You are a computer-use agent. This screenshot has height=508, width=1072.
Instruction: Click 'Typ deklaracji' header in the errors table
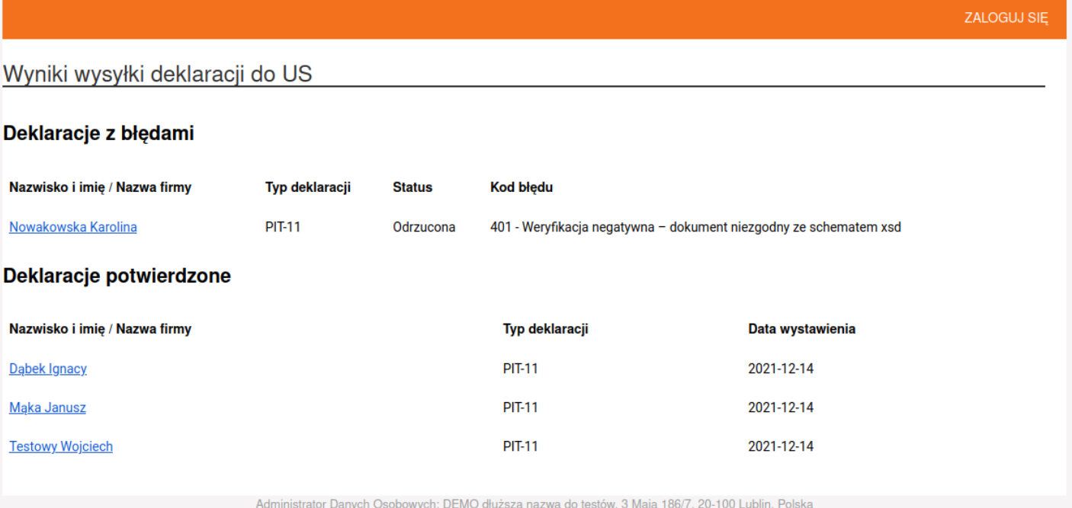(307, 187)
